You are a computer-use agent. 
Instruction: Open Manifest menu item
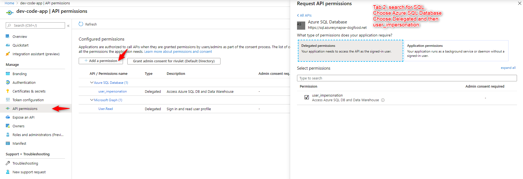coord(19,143)
